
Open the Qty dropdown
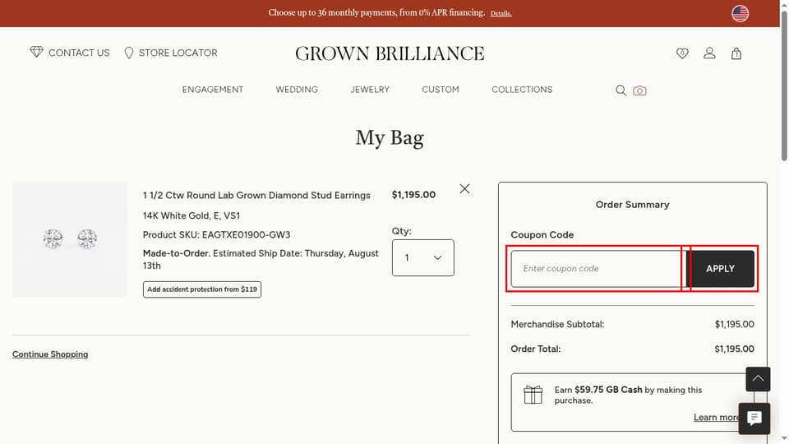point(422,257)
